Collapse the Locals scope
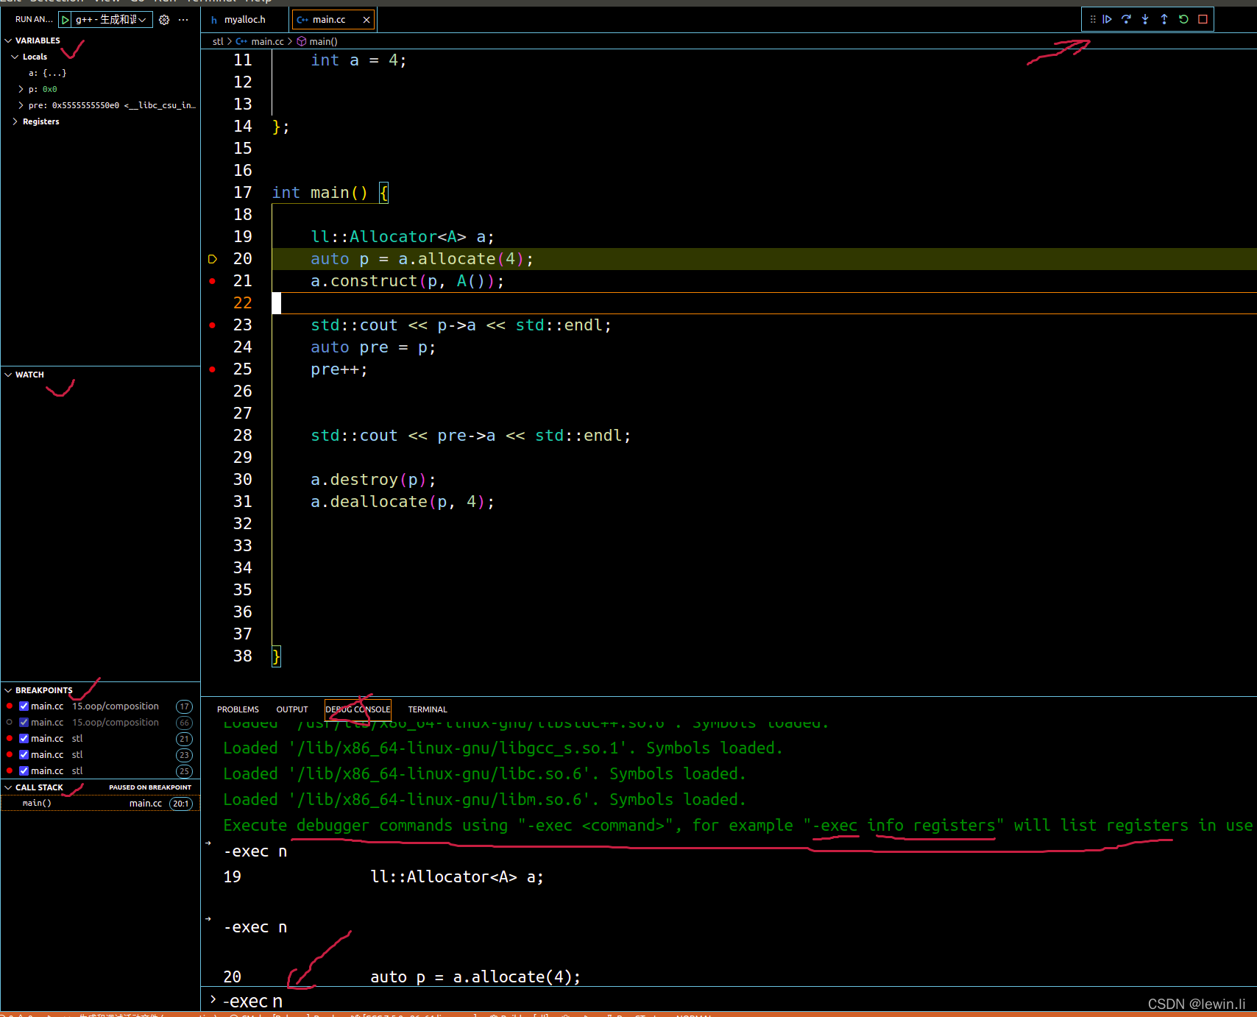The image size is (1257, 1017). point(15,57)
